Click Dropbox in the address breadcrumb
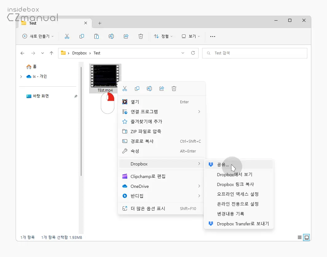 tap(80, 53)
